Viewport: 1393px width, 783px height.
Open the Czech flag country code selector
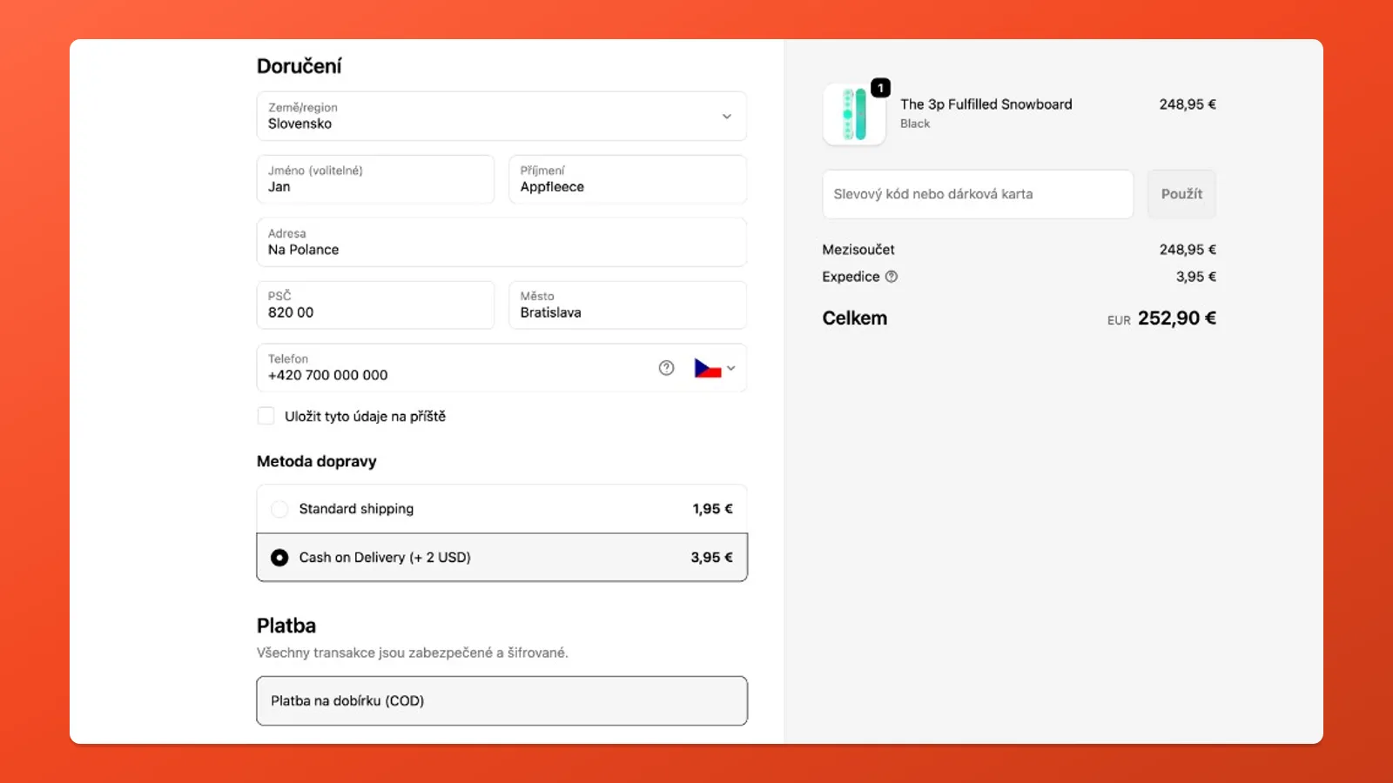tap(708, 368)
